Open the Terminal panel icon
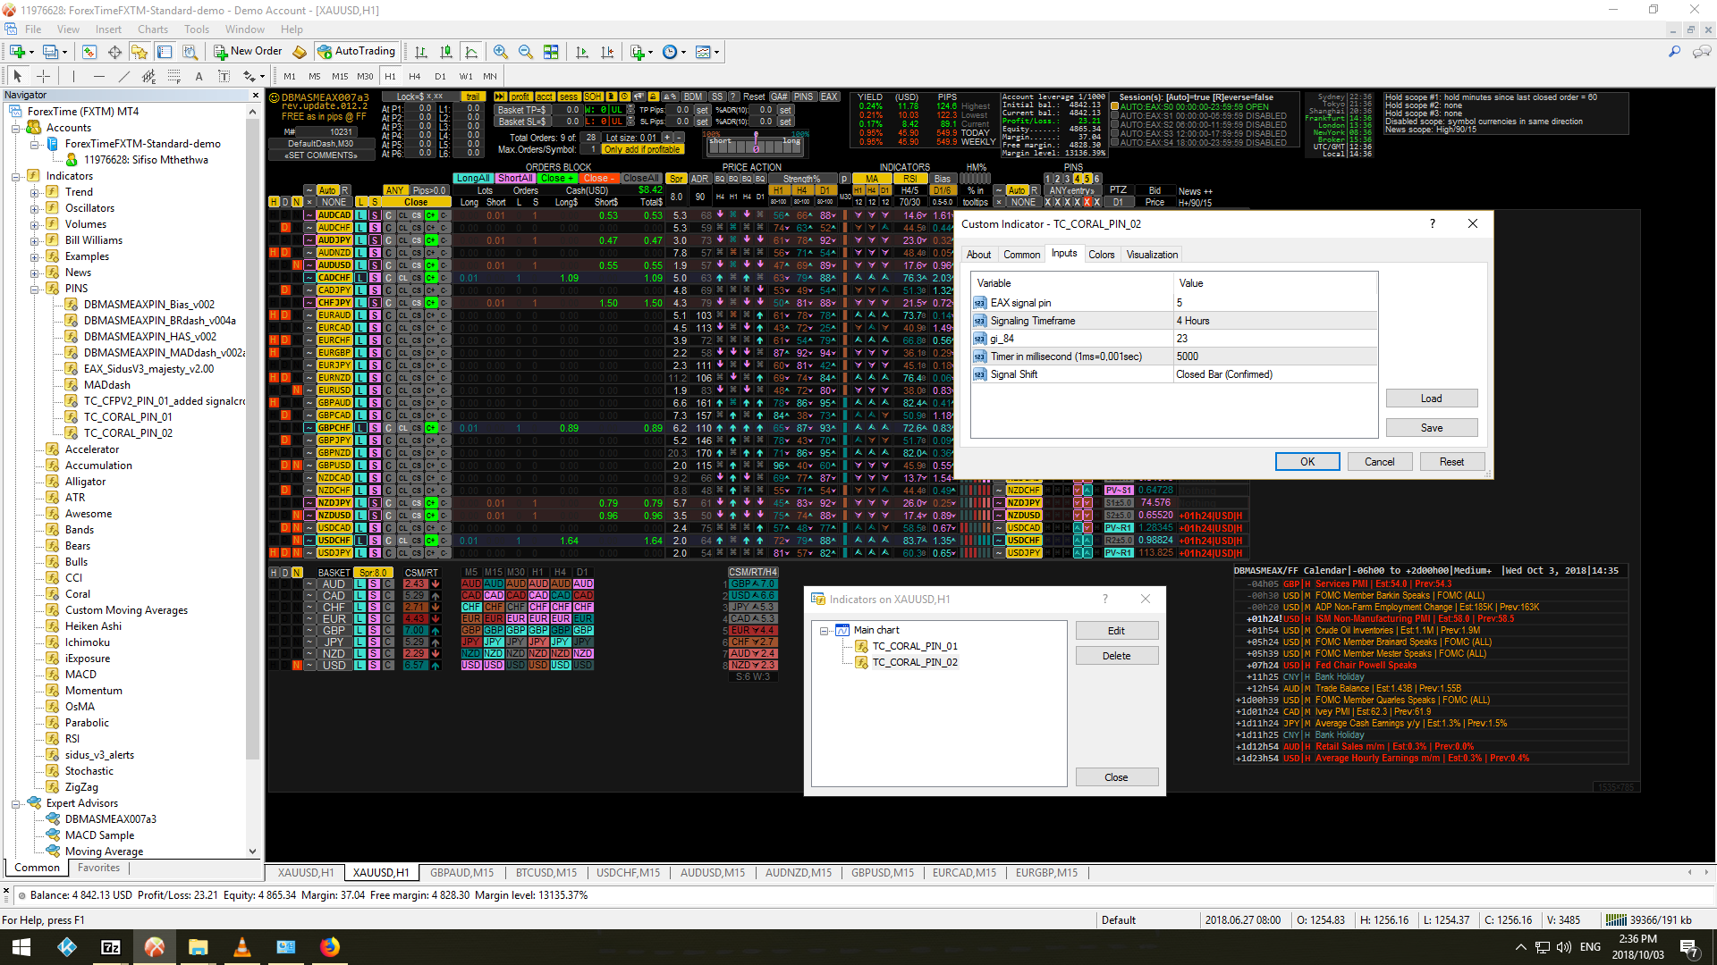Screen dimensions: 1717x965 tap(164, 52)
